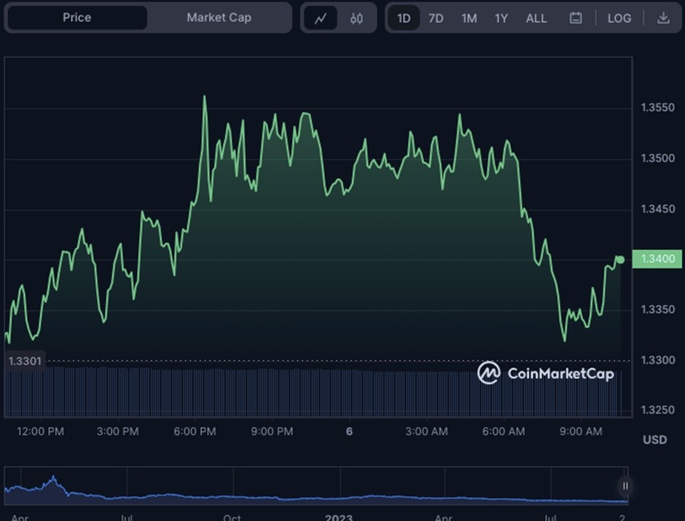Click the Oct label on overview timeline
Viewport: 685px width, 521px height.
tap(232, 517)
